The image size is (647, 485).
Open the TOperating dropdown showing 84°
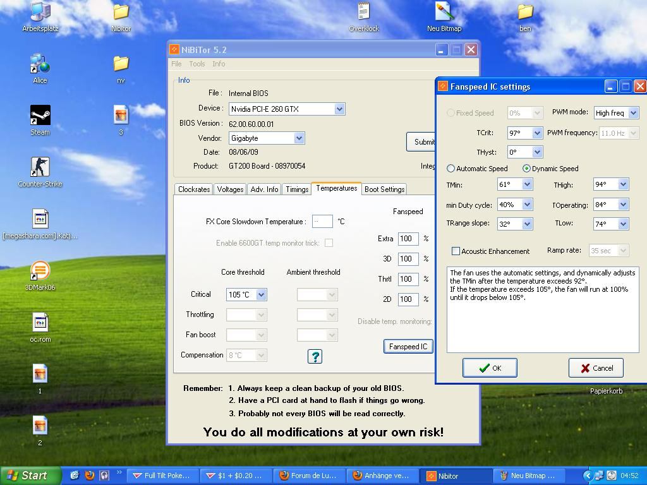611,204
